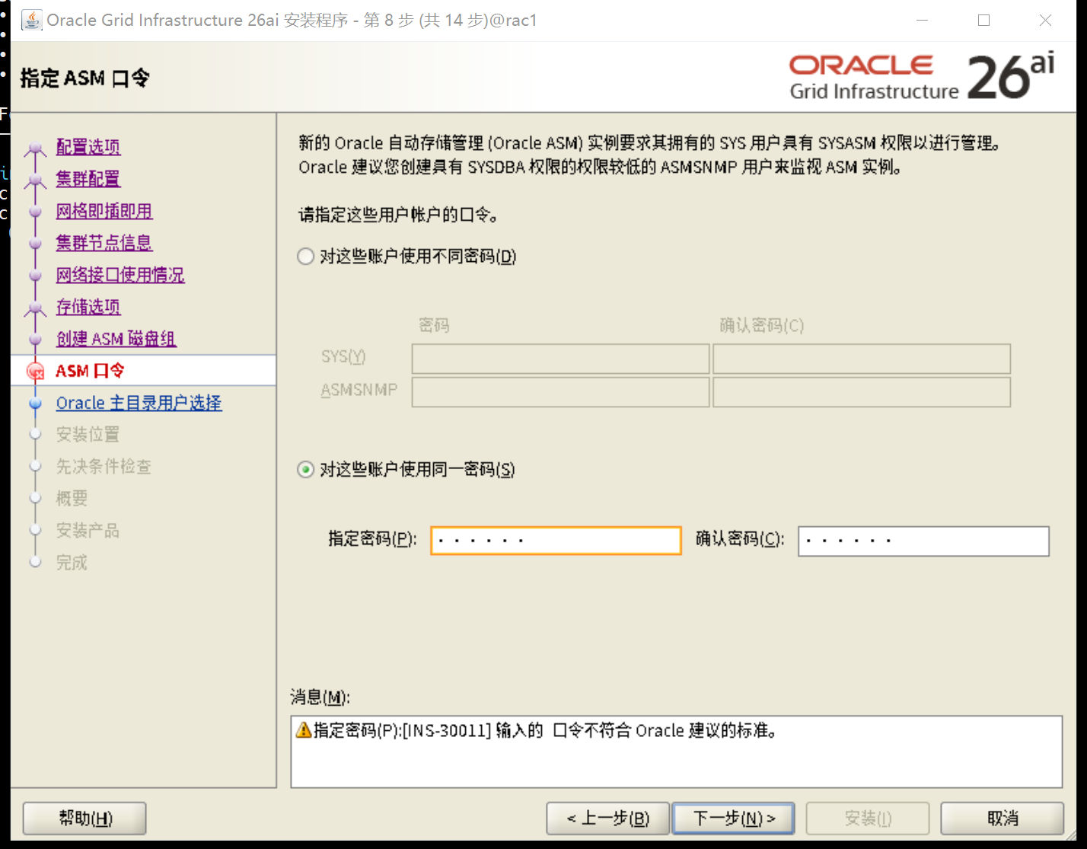Click the ASM 口令 current step icon

[x=35, y=371]
